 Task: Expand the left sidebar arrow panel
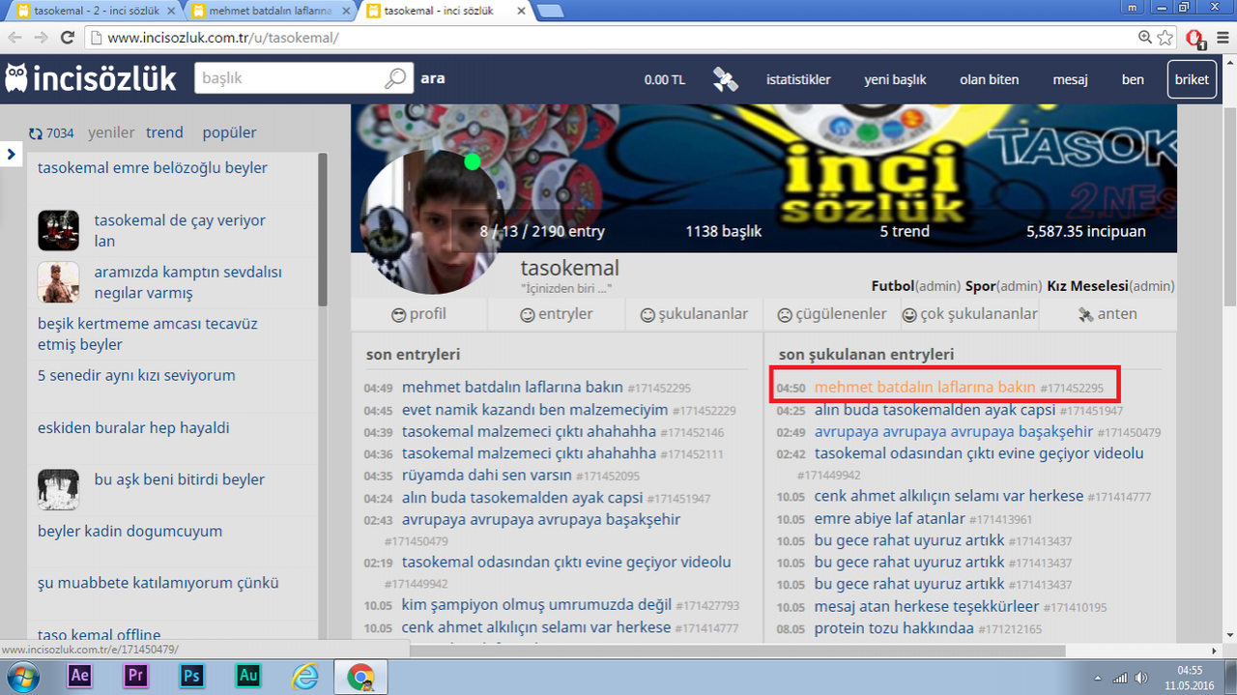(x=11, y=154)
